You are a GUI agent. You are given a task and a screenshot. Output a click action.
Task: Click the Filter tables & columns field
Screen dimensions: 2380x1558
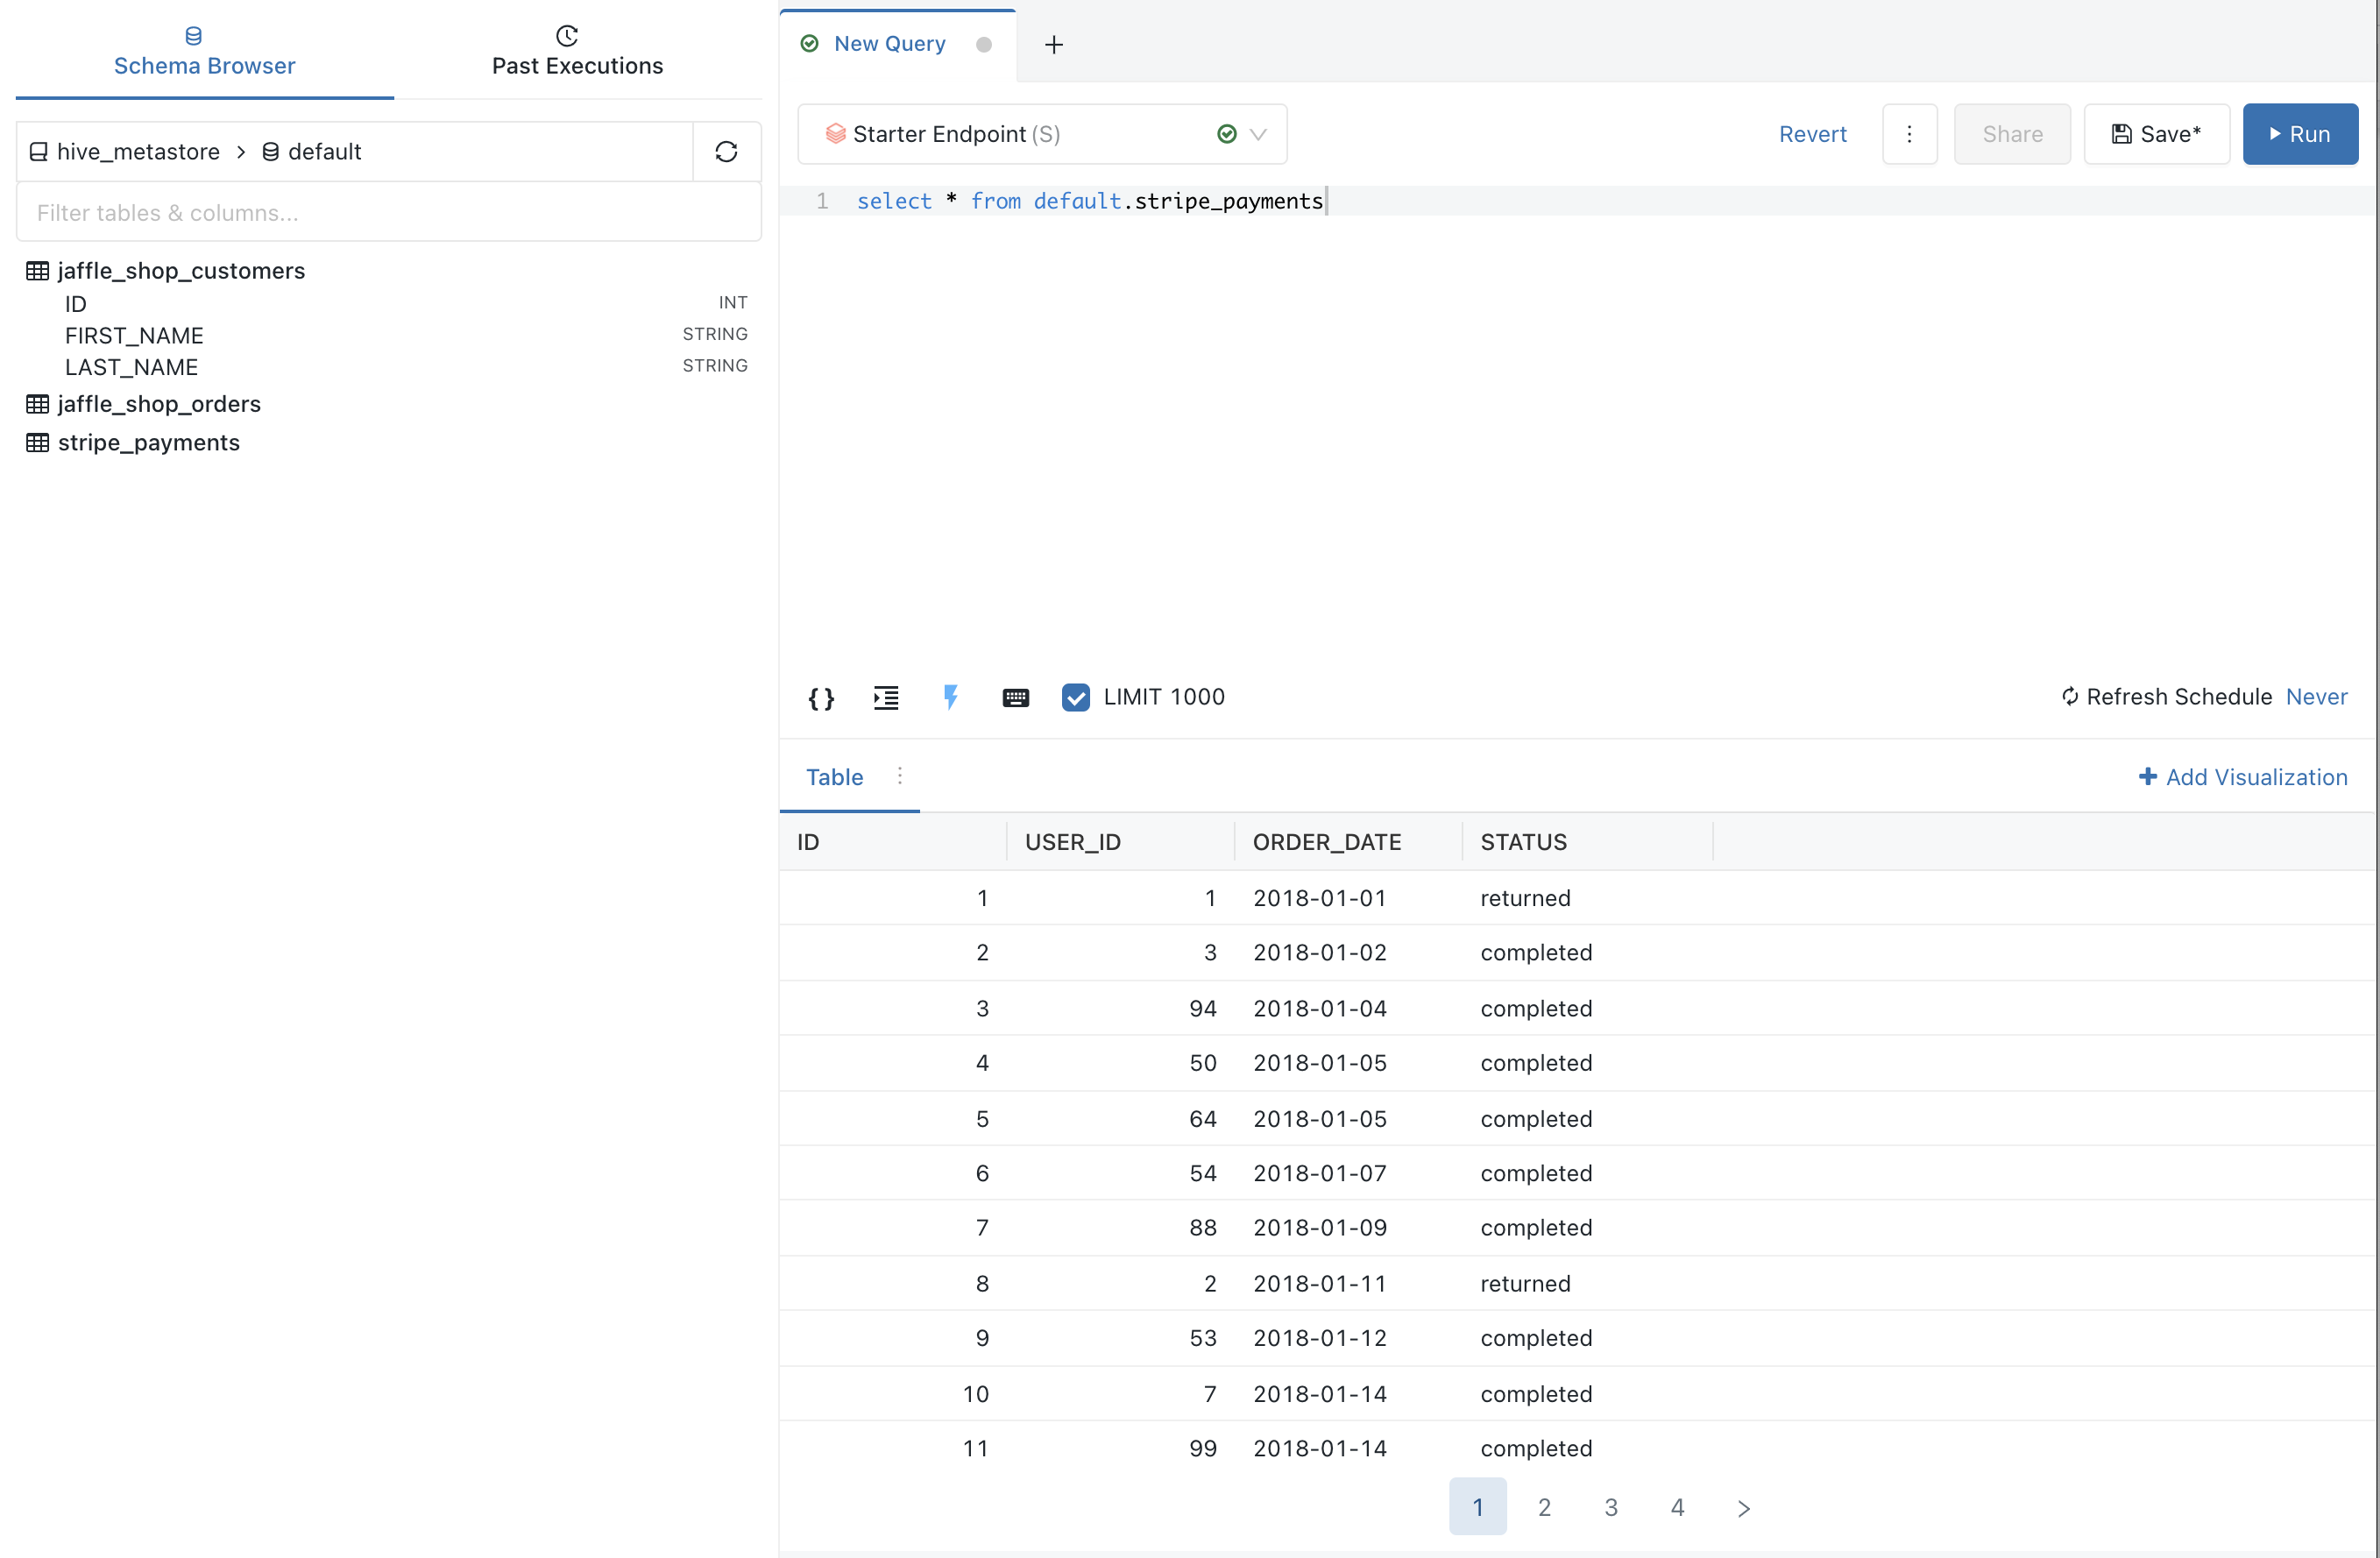[388, 212]
